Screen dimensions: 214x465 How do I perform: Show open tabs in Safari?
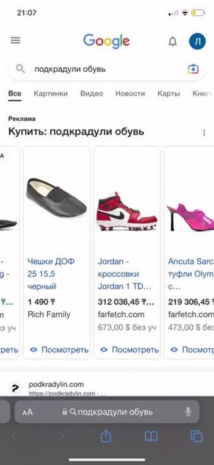pos(197,436)
